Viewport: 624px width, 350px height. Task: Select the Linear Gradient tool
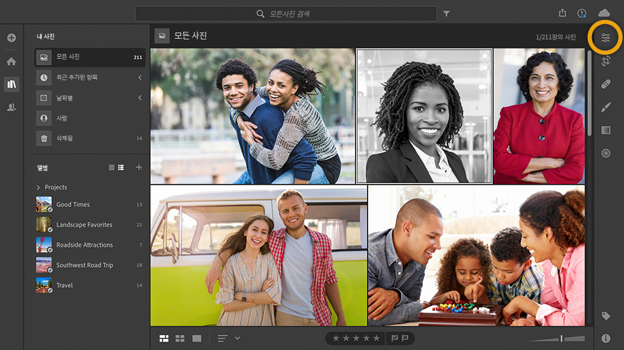[x=605, y=130]
